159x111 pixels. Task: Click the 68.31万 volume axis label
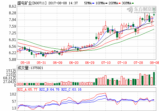[x=9, y=78]
